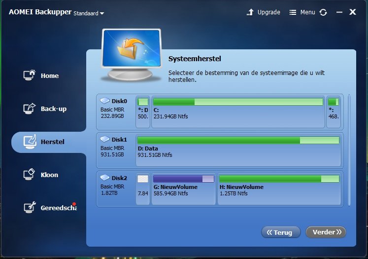Open the Home section in sidebar
Image resolution: width=368 pixels, height=259 pixels.
pos(41,75)
